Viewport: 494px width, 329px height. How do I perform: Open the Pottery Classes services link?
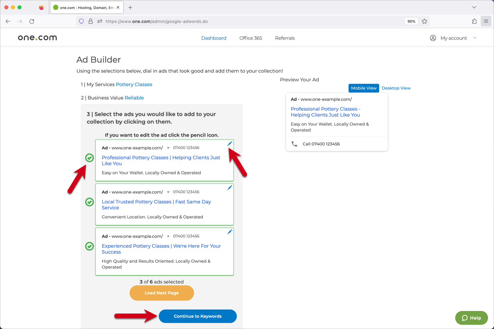coord(134,84)
